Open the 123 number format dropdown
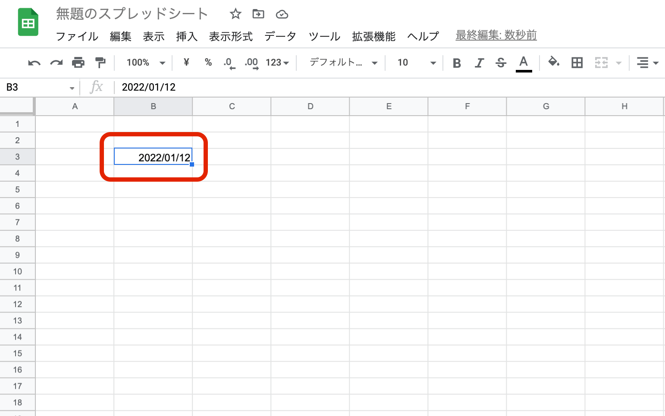Image resolution: width=665 pixels, height=416 pixels. 277,63
